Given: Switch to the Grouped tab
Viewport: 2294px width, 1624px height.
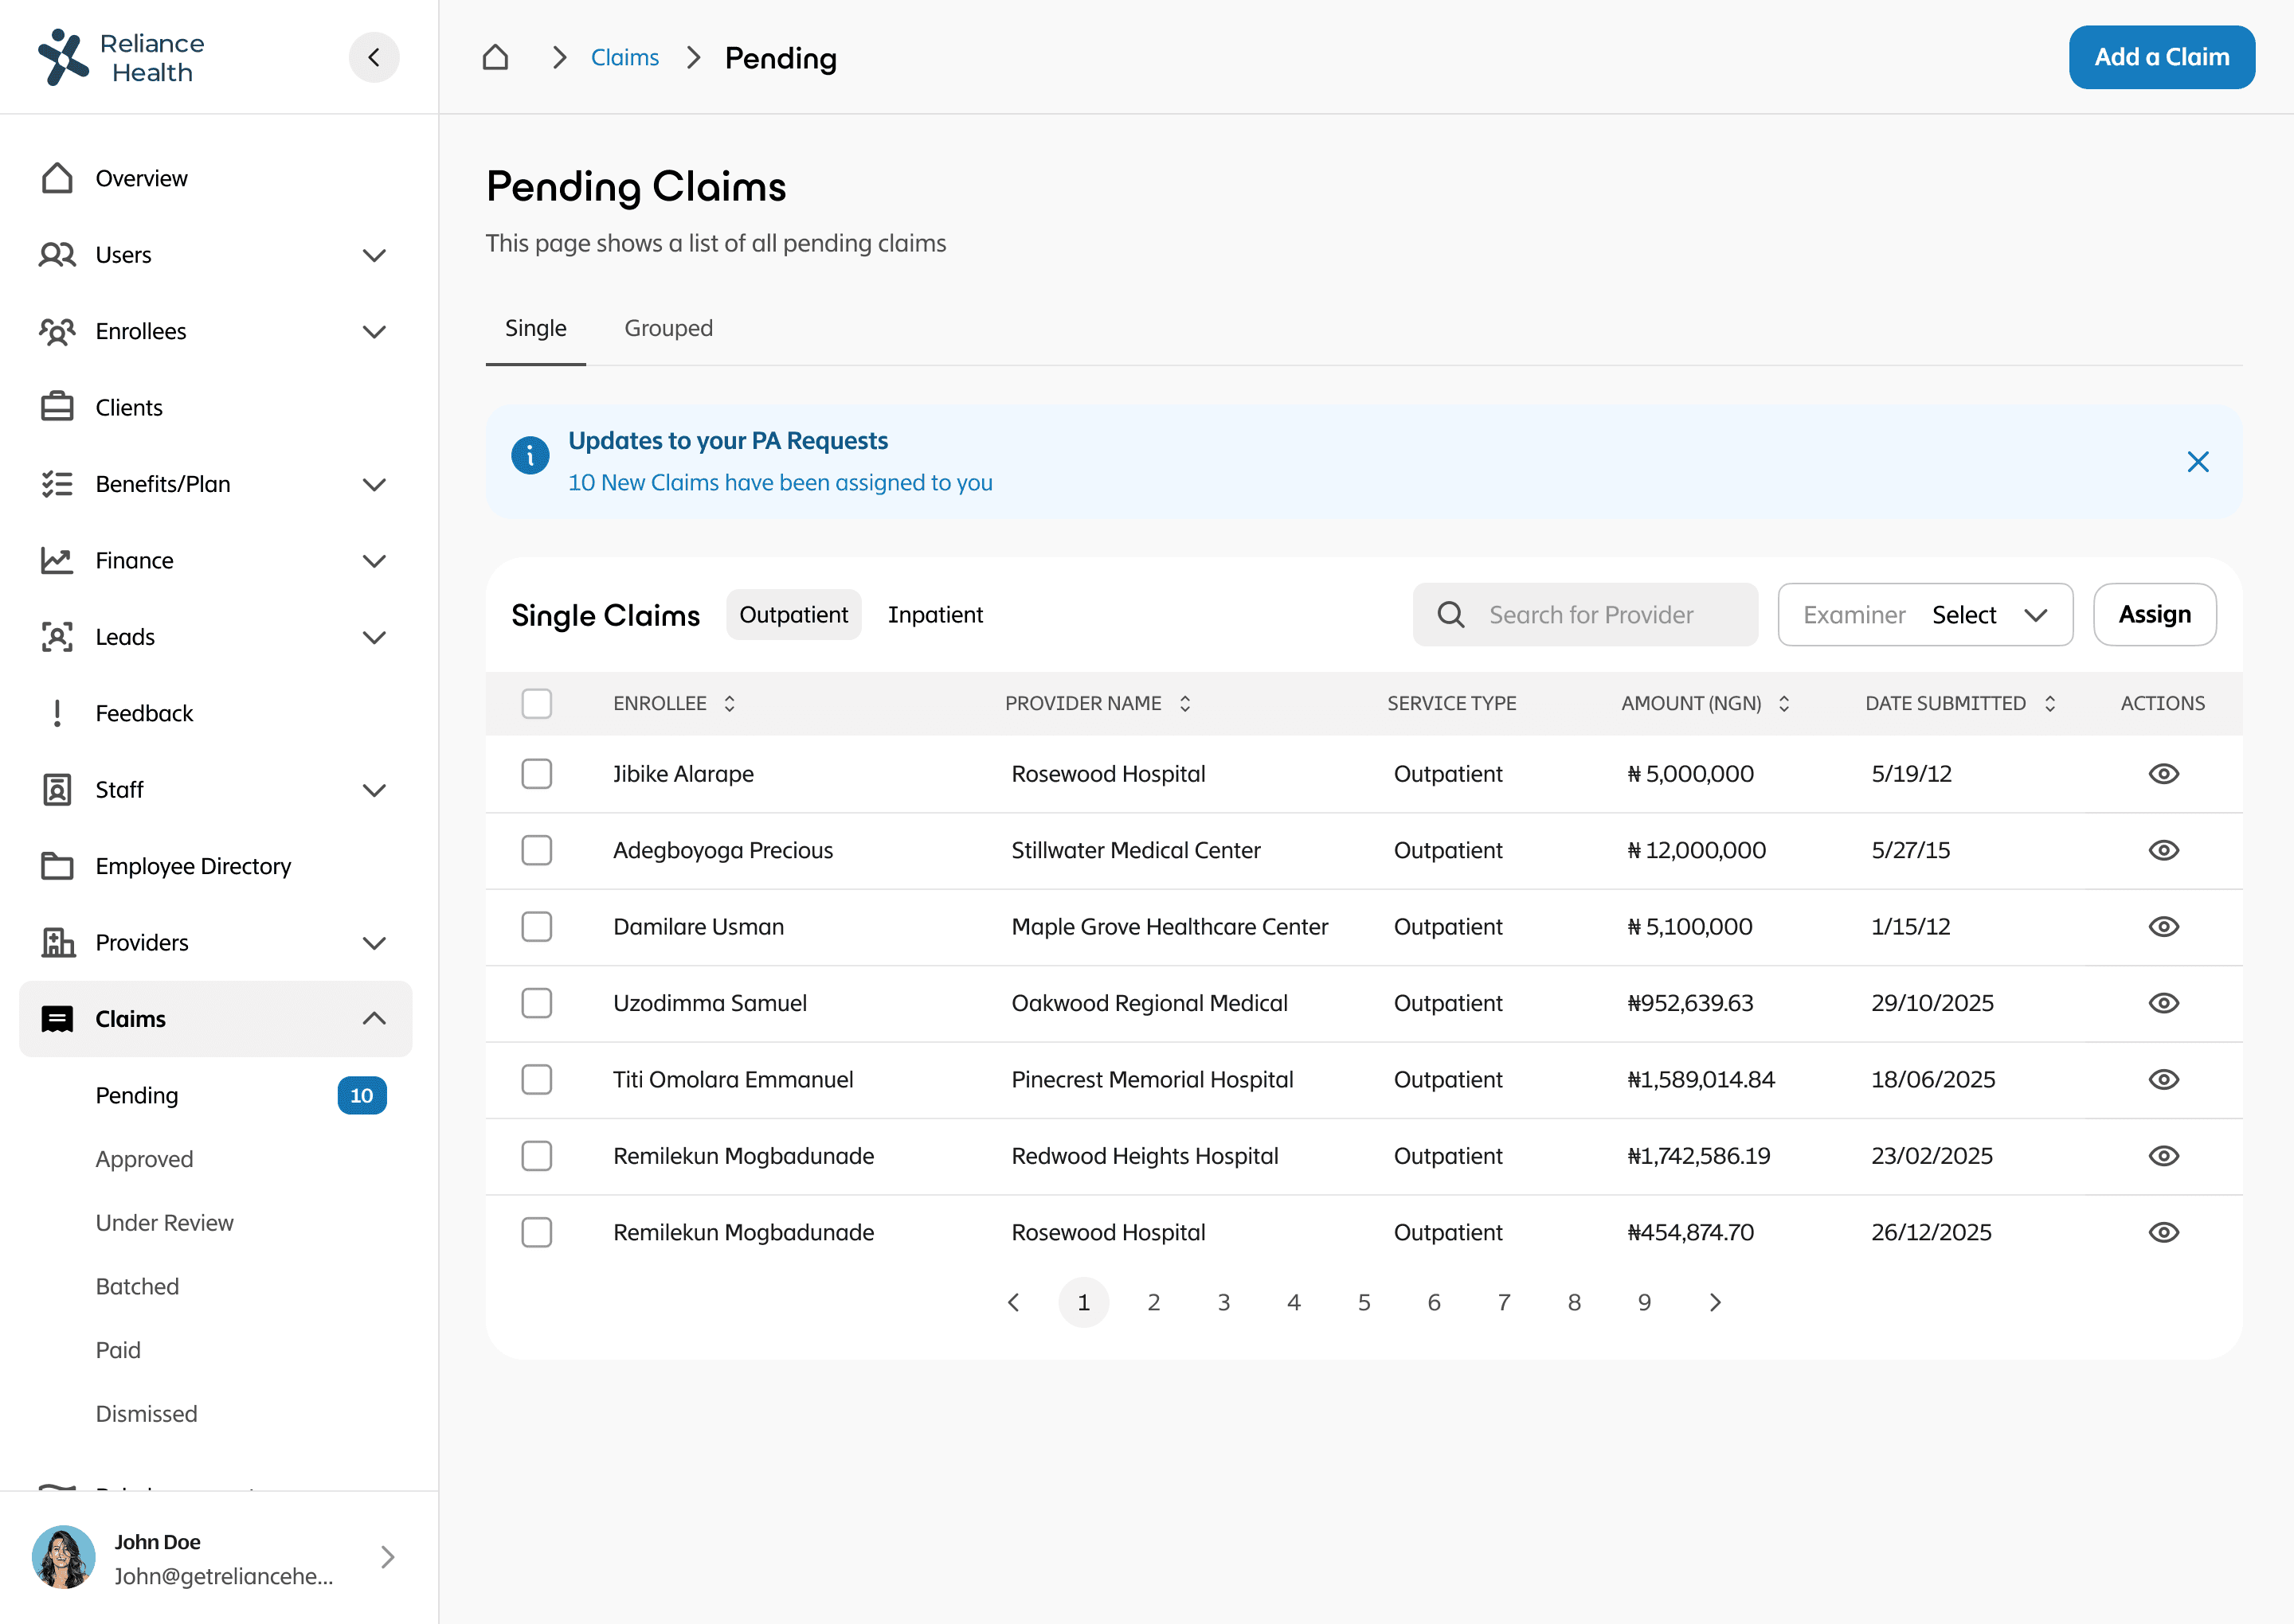Looking at the screenshot, I should [668, 328].
